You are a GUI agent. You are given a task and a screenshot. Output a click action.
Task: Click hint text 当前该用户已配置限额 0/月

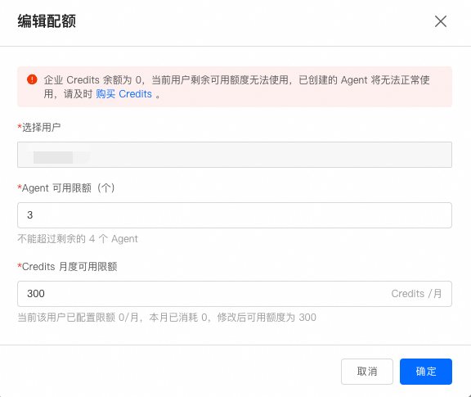[x=78, y=318]
